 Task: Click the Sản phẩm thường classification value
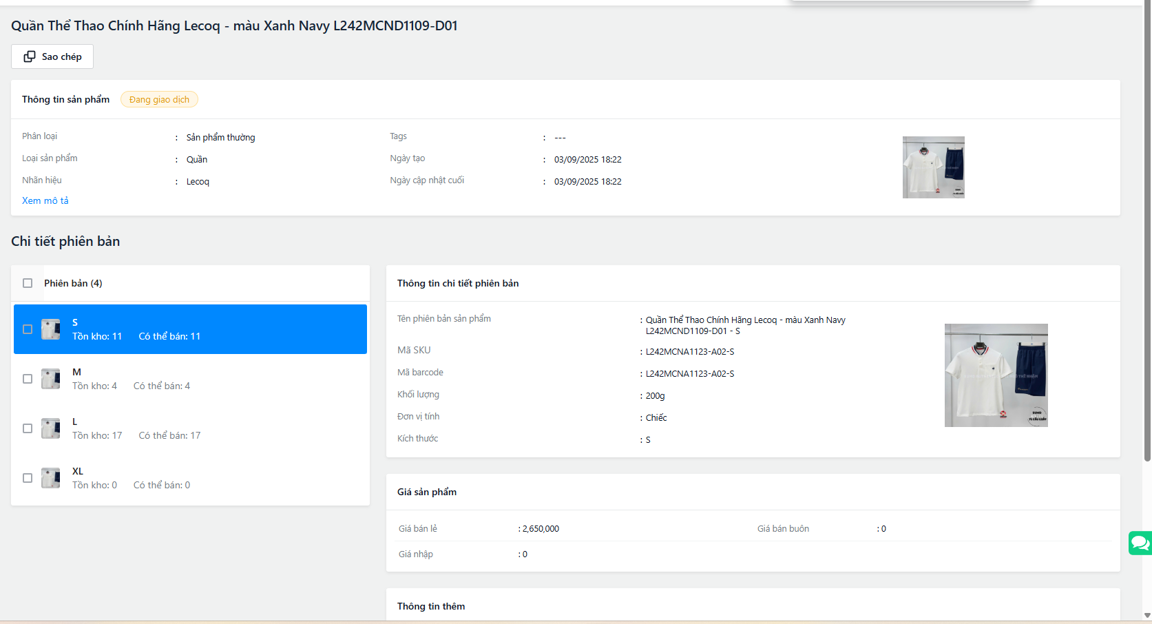pos(220,138)
